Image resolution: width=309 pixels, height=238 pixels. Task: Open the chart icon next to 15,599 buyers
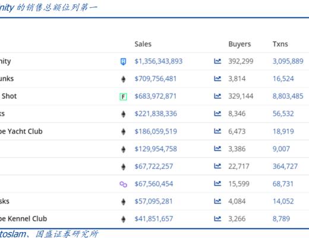pos(217,183)
